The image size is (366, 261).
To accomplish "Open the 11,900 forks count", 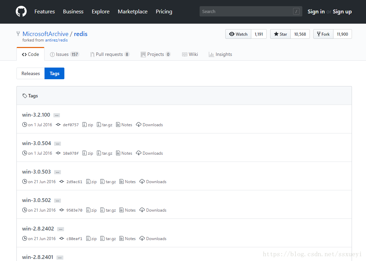I will pyautogui.click(x=342, y=34).
